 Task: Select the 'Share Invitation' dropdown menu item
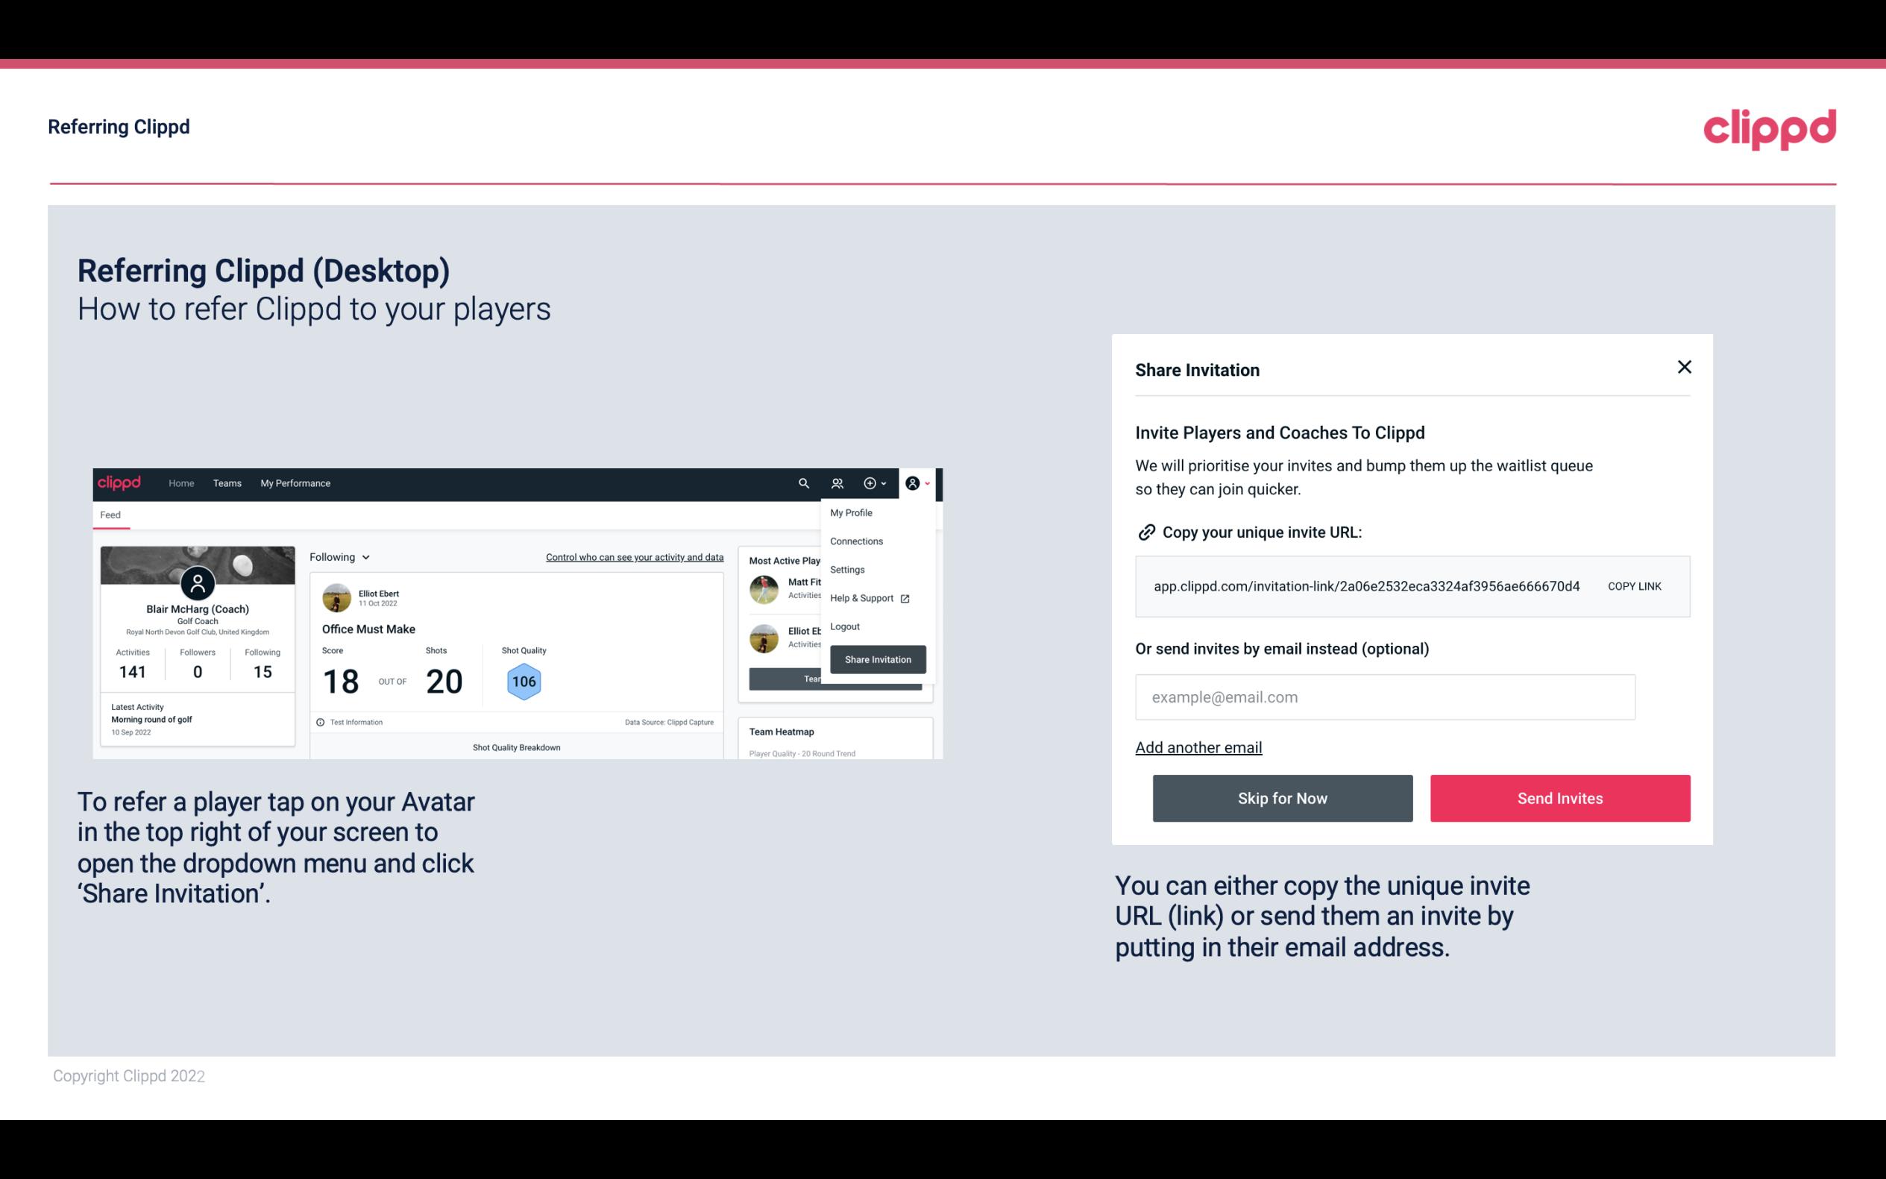(877, 658)
